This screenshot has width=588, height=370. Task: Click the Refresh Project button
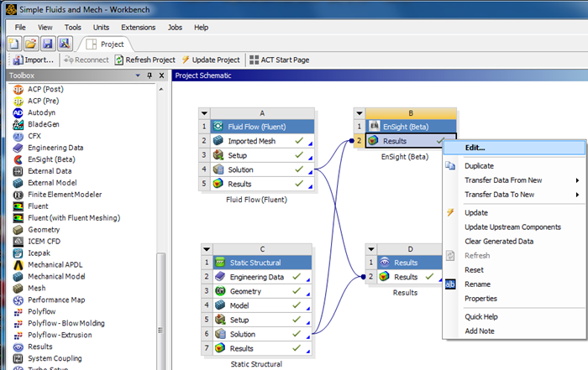pos(145,60)
